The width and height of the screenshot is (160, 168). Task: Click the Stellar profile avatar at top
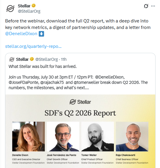coord(10,9)
